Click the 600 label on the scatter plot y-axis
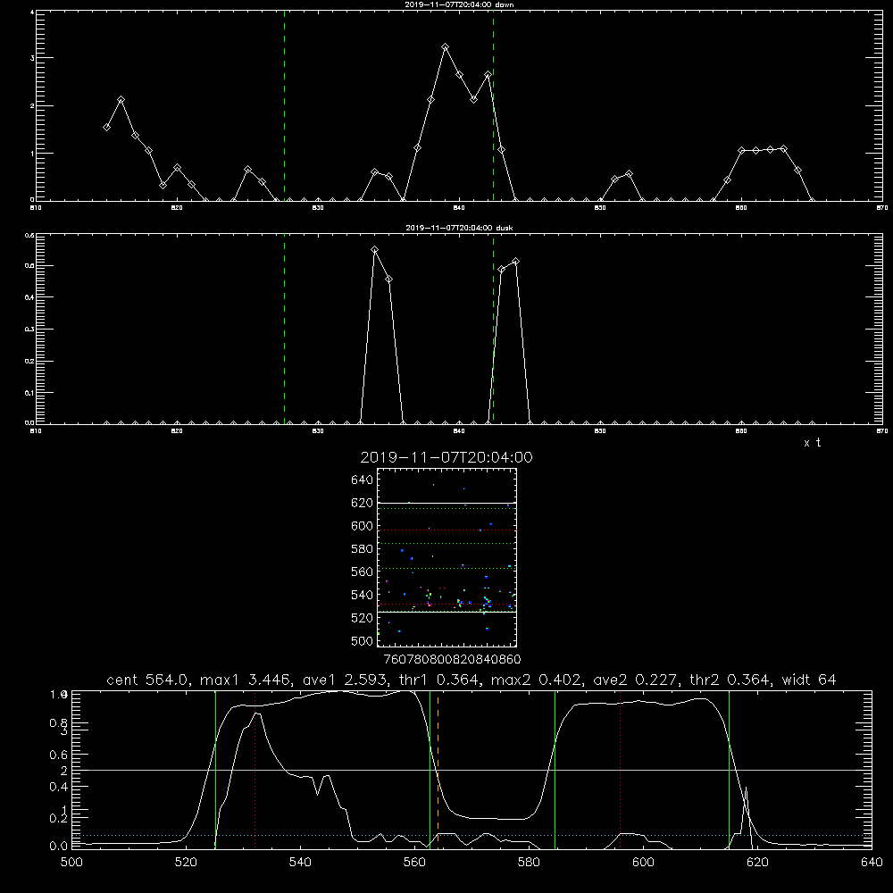Viewport: 893px width, 893px height. click(363, 526)
